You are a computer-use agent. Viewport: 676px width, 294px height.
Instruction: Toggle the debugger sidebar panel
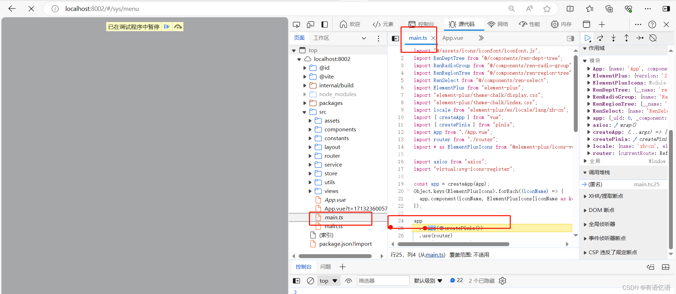(x=570, y=38)
